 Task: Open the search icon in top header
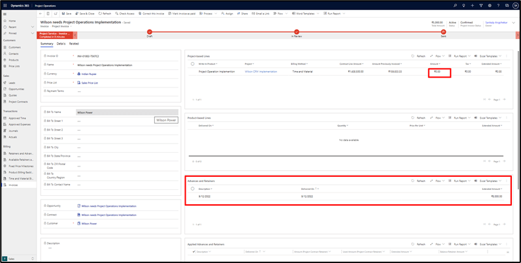(x=455, y=5)
